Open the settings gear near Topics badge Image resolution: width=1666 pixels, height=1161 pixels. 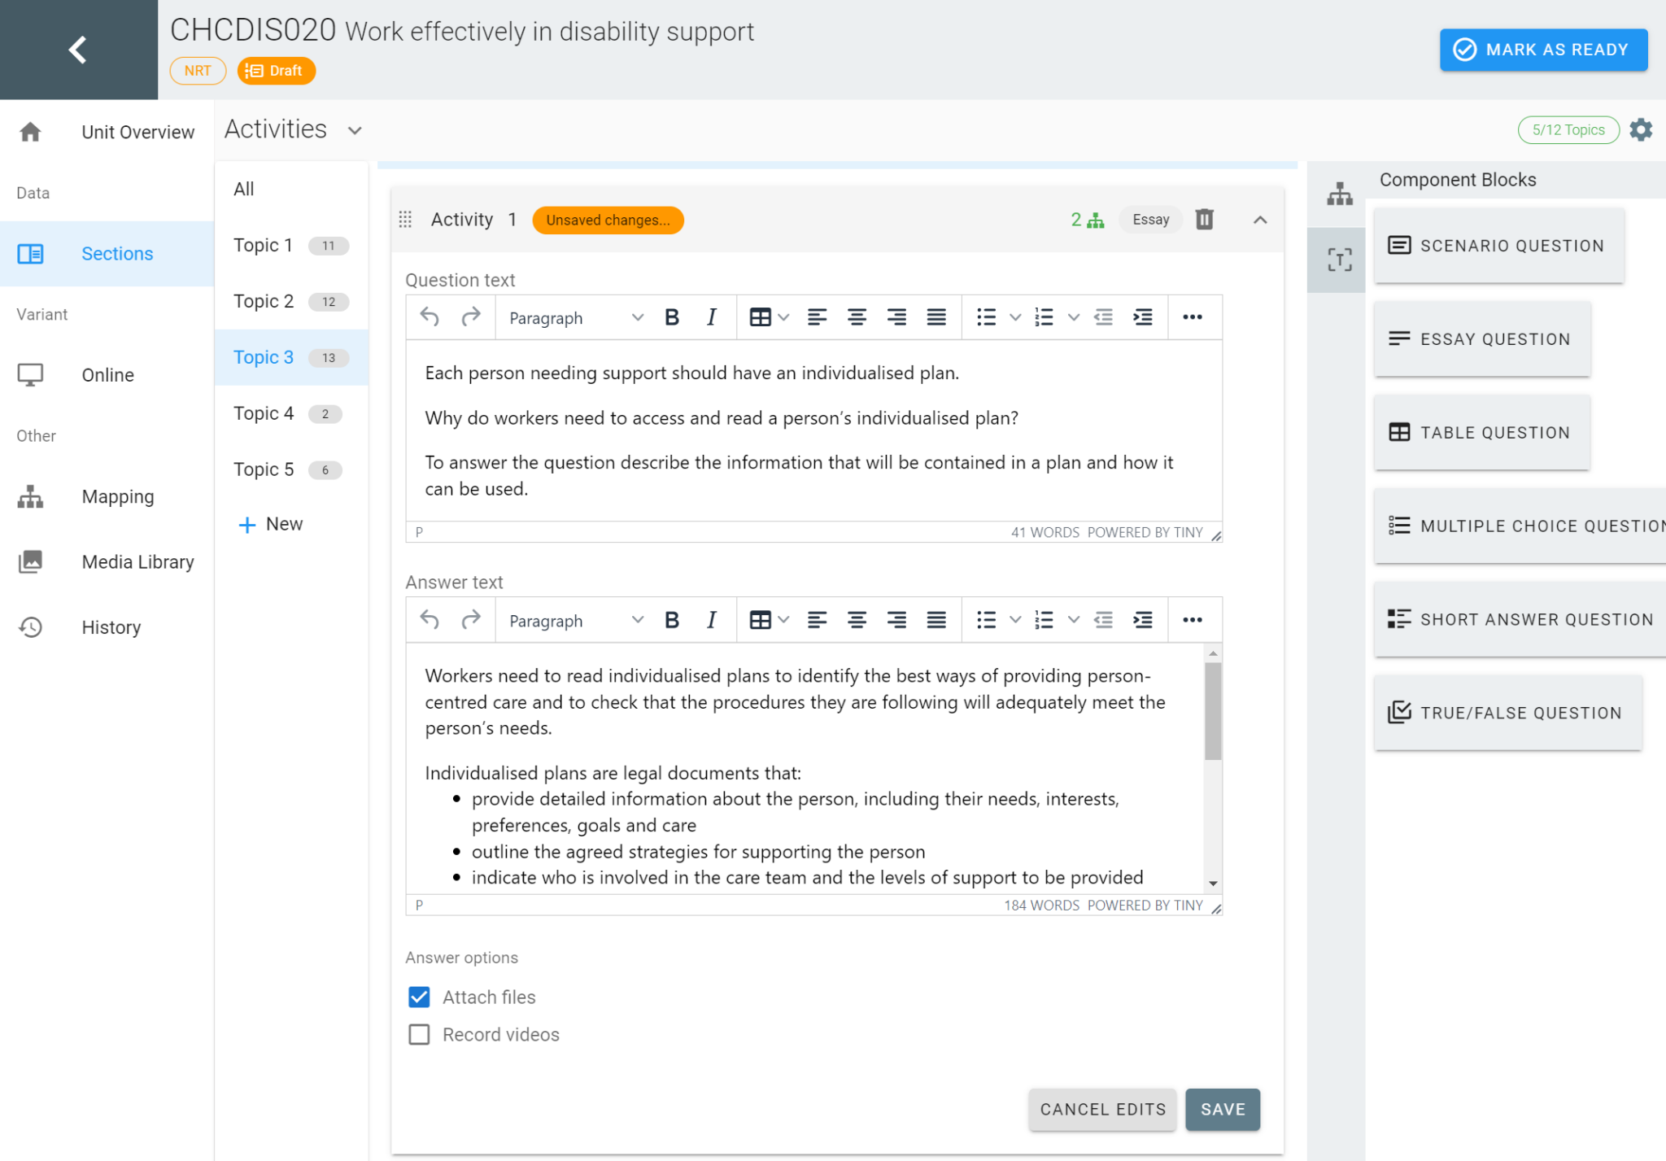pos(1641,130)
